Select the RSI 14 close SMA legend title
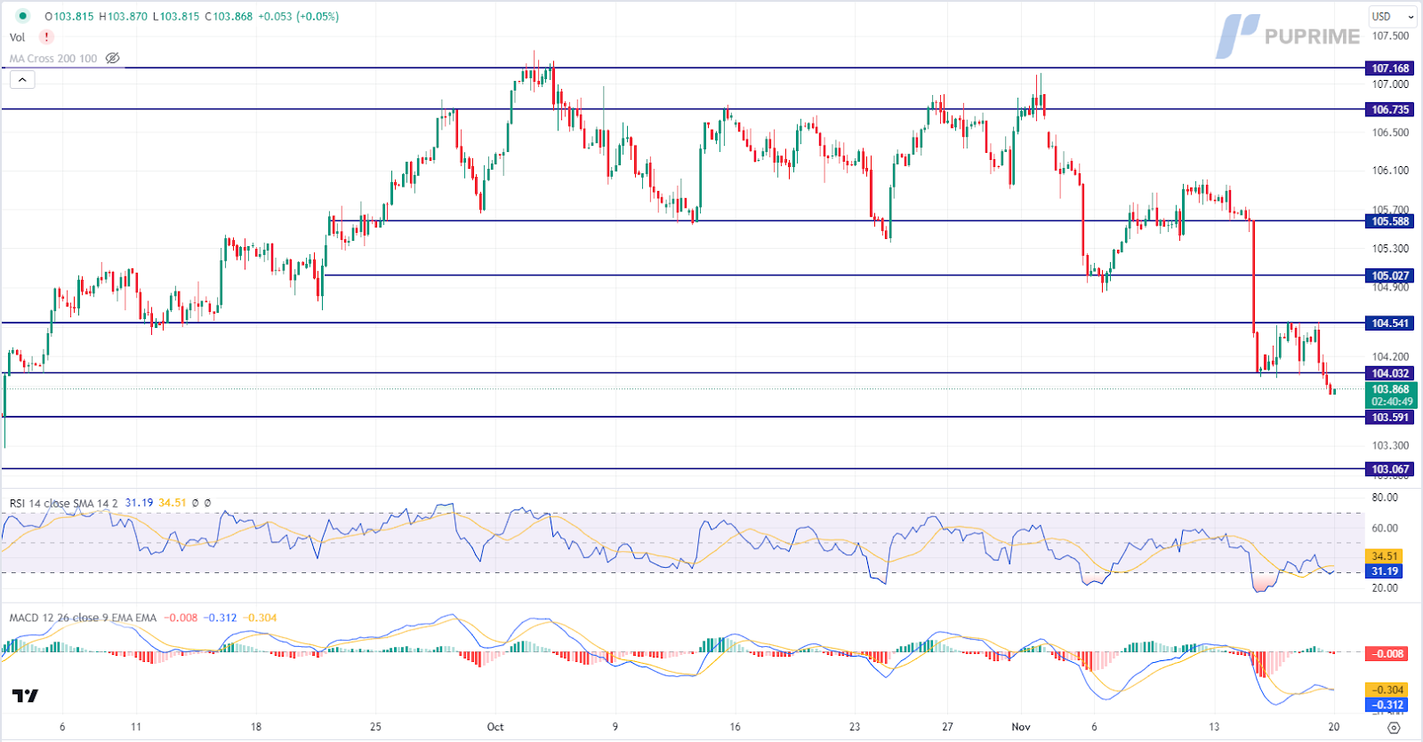 [x=63, y=503]
